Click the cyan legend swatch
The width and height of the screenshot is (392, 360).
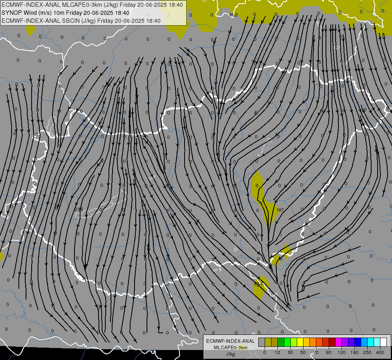click(371, 342)
